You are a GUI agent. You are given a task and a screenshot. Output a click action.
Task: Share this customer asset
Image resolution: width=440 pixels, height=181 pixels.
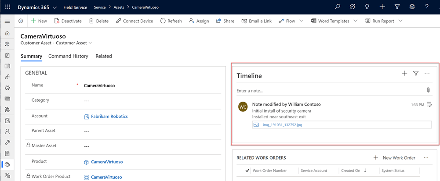click(x=225, y=21)
